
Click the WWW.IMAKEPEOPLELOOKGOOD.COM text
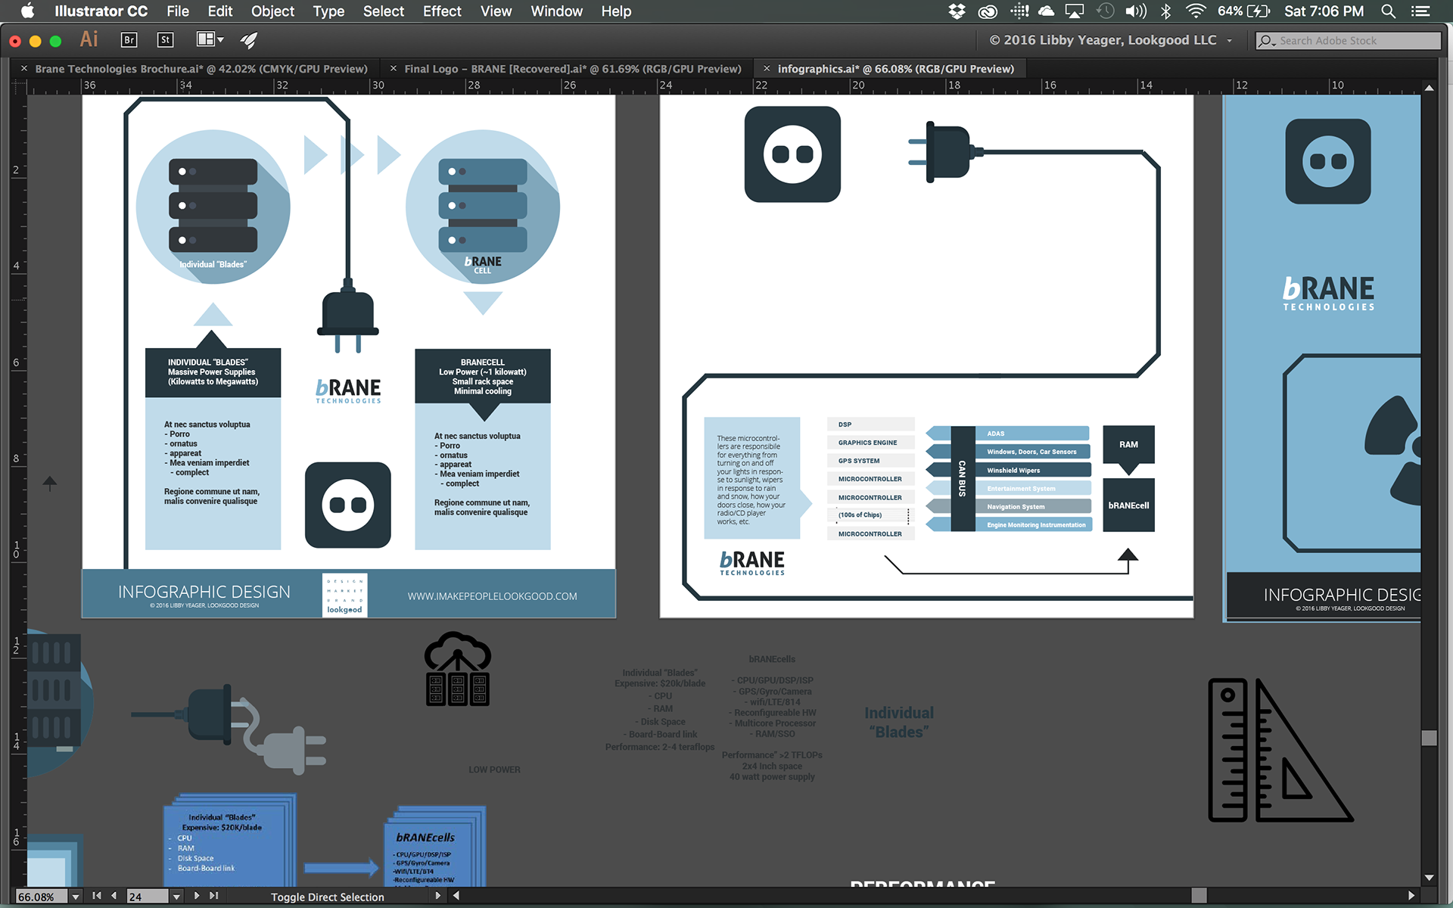(492, 596)
